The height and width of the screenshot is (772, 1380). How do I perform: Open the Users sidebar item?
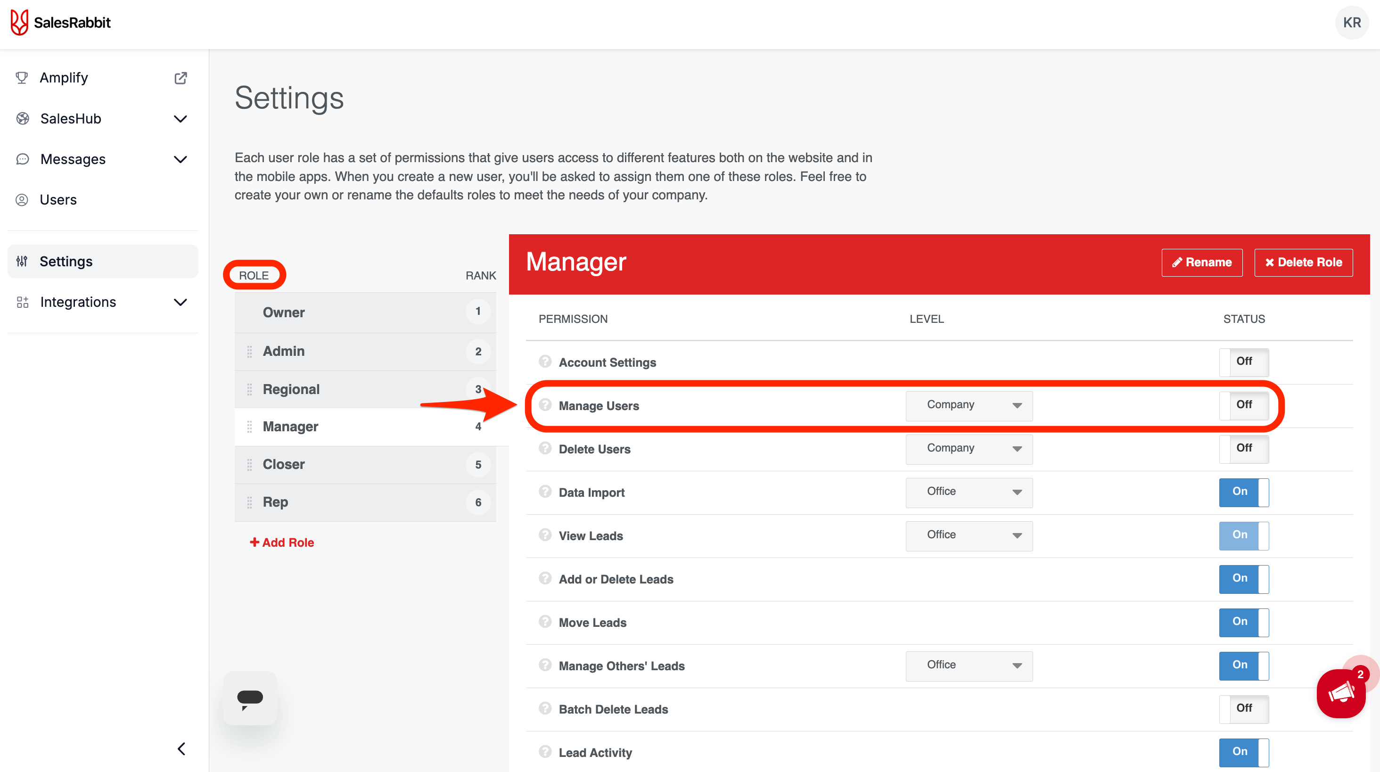[58, 200]
